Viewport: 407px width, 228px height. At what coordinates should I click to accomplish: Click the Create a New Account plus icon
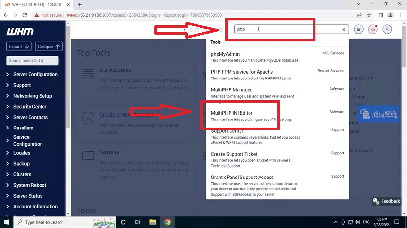(88, 118)
